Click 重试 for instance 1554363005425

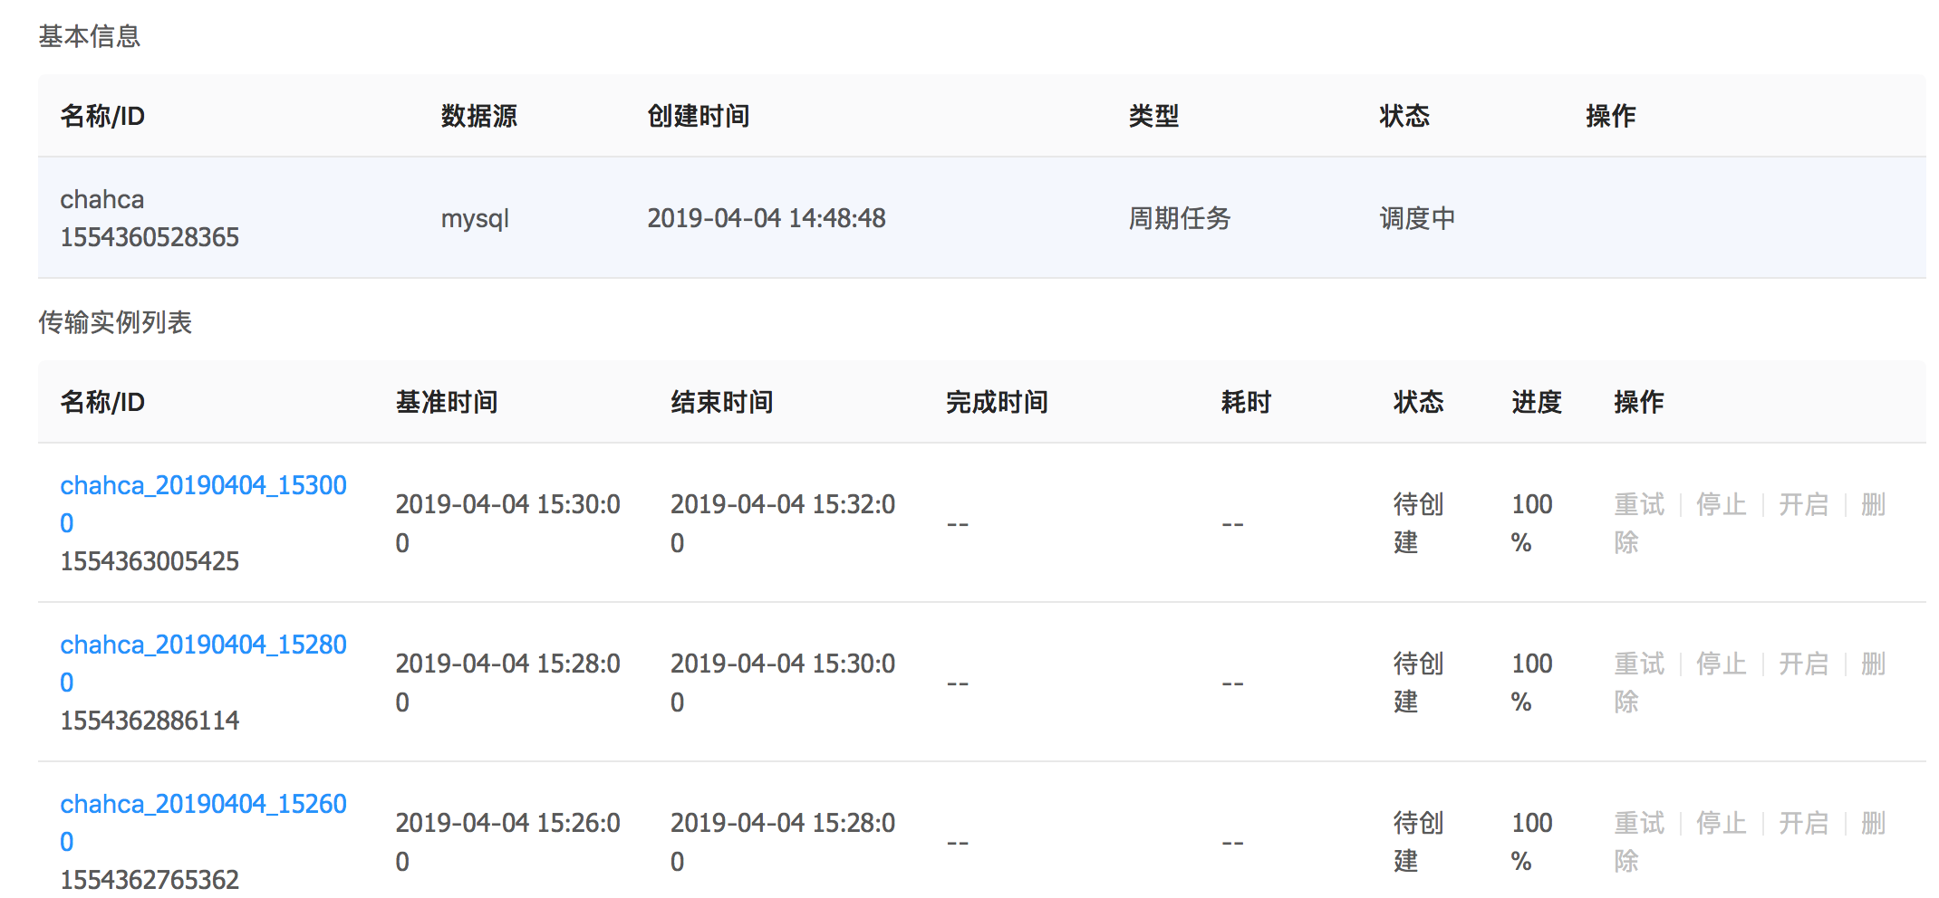[1638, 504]
